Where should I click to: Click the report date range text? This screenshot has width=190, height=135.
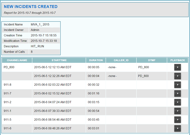[30, 13]
